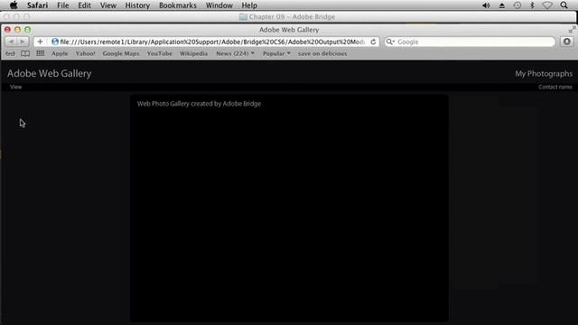The image size is (578, 325).
Task: Click the Wi-Fi status icon
Action: click(547, 5)
